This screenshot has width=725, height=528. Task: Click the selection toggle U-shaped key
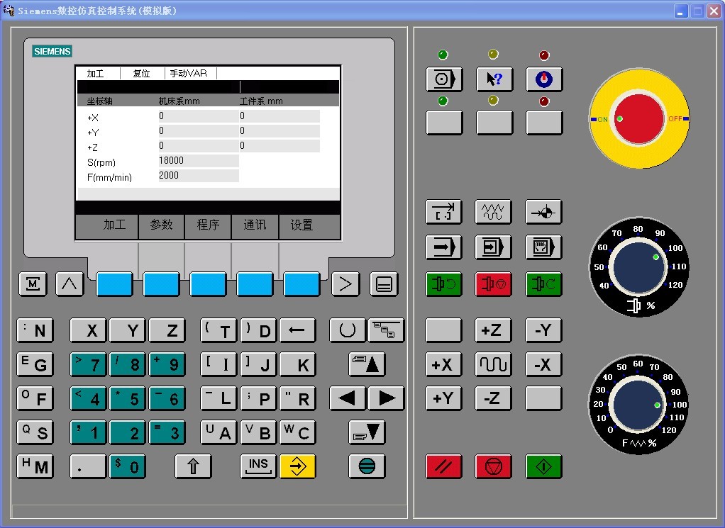coord(348,330)
